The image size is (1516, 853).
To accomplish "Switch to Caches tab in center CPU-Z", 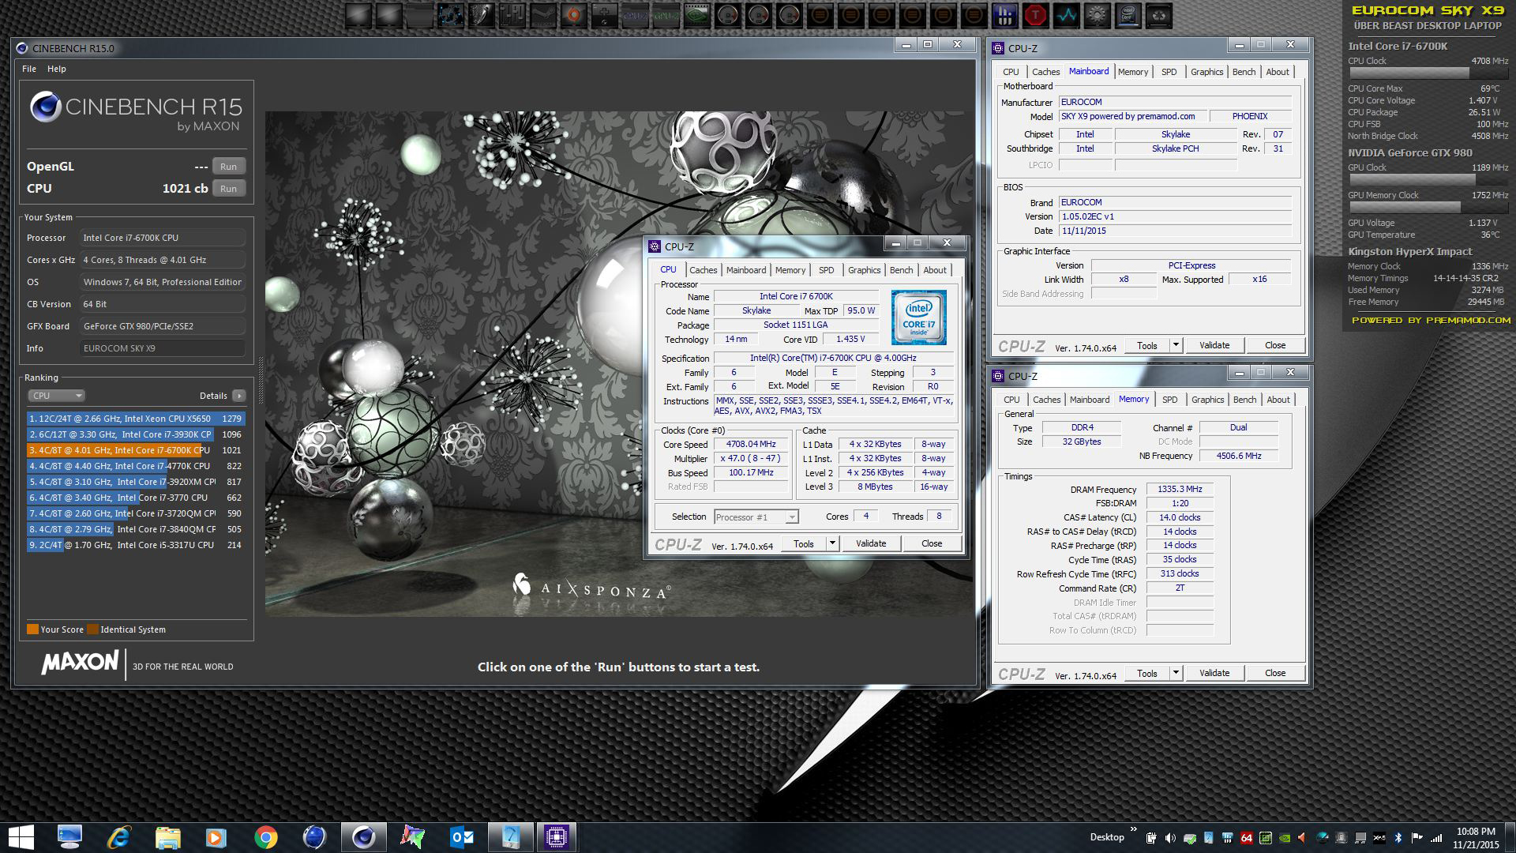I will pos(703,270).
